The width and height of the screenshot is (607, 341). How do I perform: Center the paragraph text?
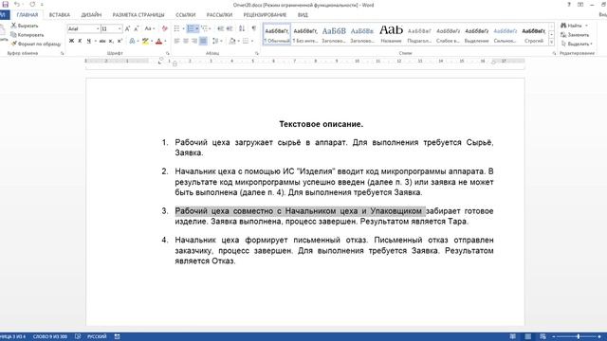click(x=186, y=41)
